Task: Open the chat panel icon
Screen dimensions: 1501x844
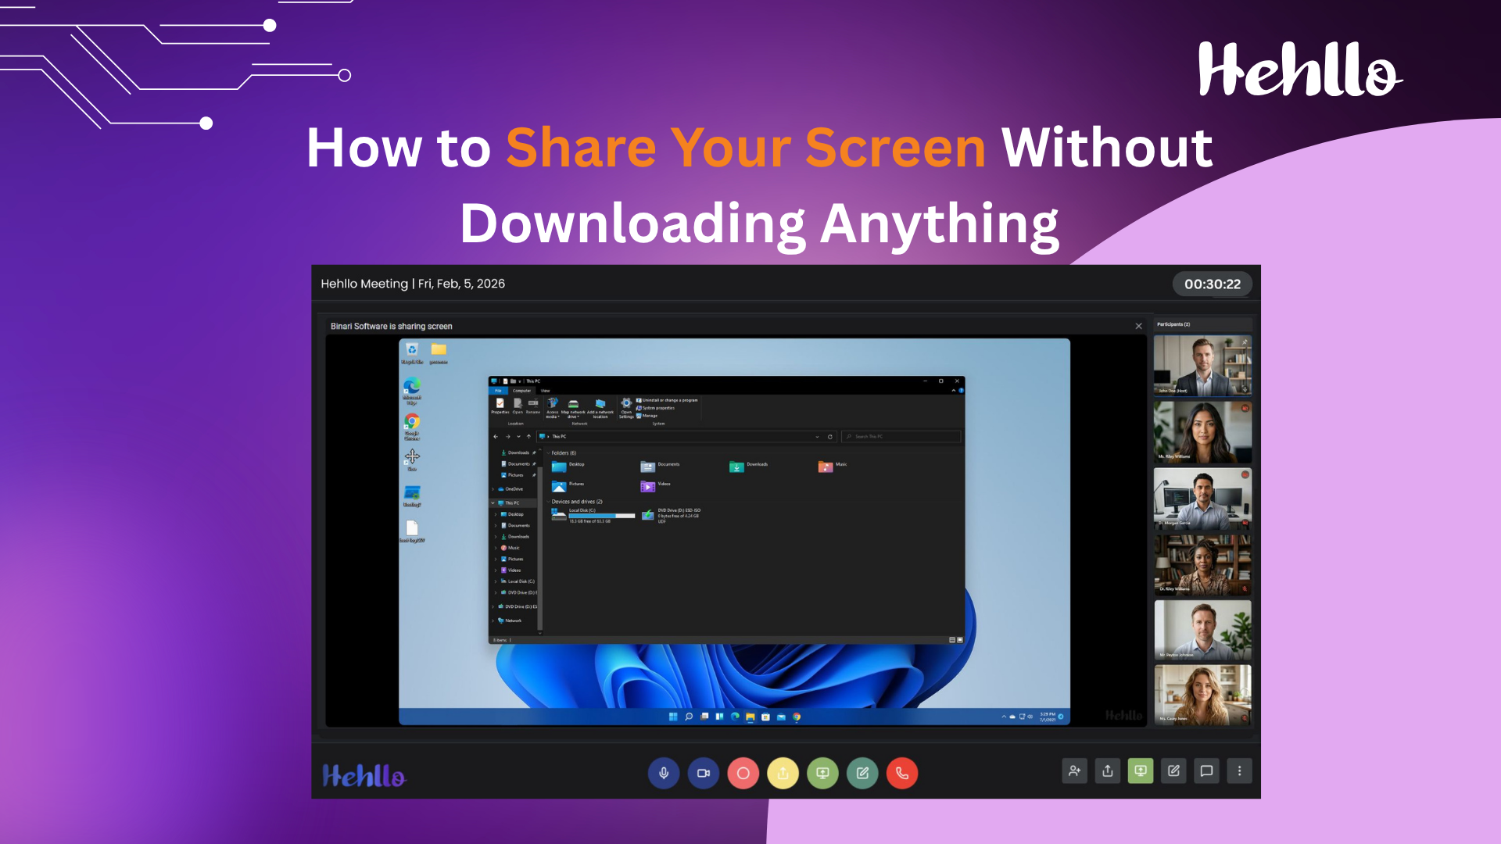Action: [x=1206, y=771]
